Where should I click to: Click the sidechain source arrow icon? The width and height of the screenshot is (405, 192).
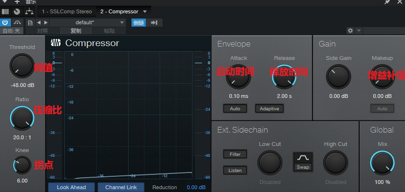[x=154, y=23]
